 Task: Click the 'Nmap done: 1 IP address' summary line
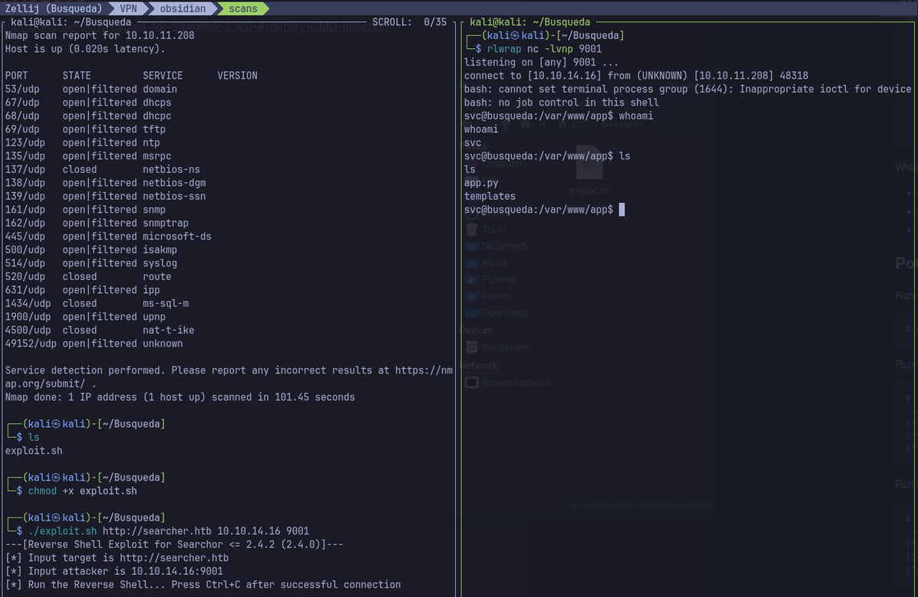180,397
